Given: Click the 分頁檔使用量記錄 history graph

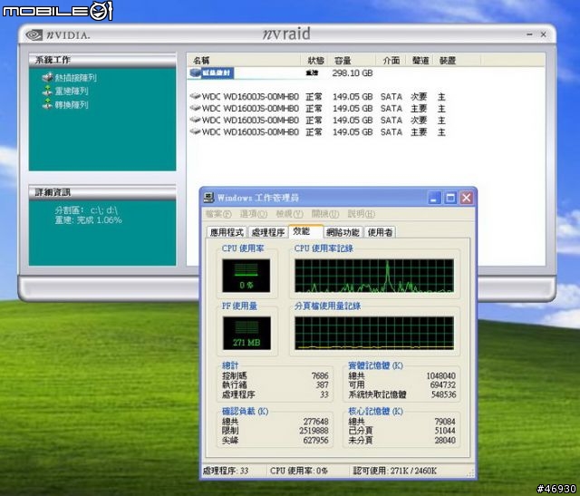Looking at the screenshot, I should (374, 333).
